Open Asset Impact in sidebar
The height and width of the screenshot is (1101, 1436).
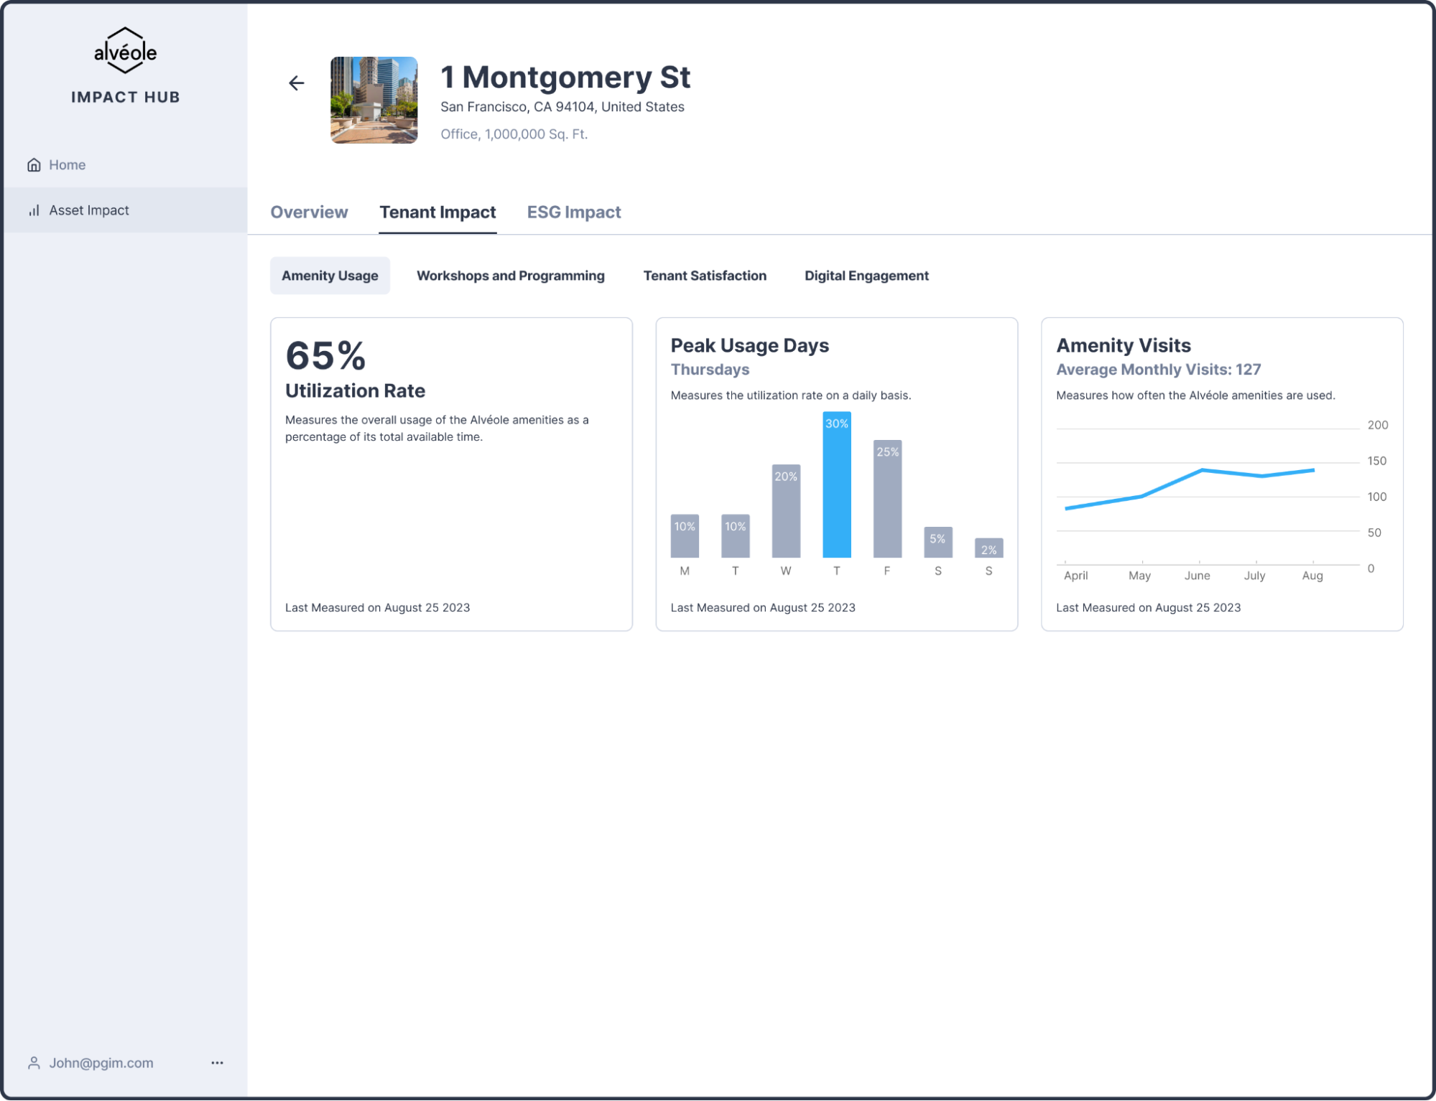point(89,210)
